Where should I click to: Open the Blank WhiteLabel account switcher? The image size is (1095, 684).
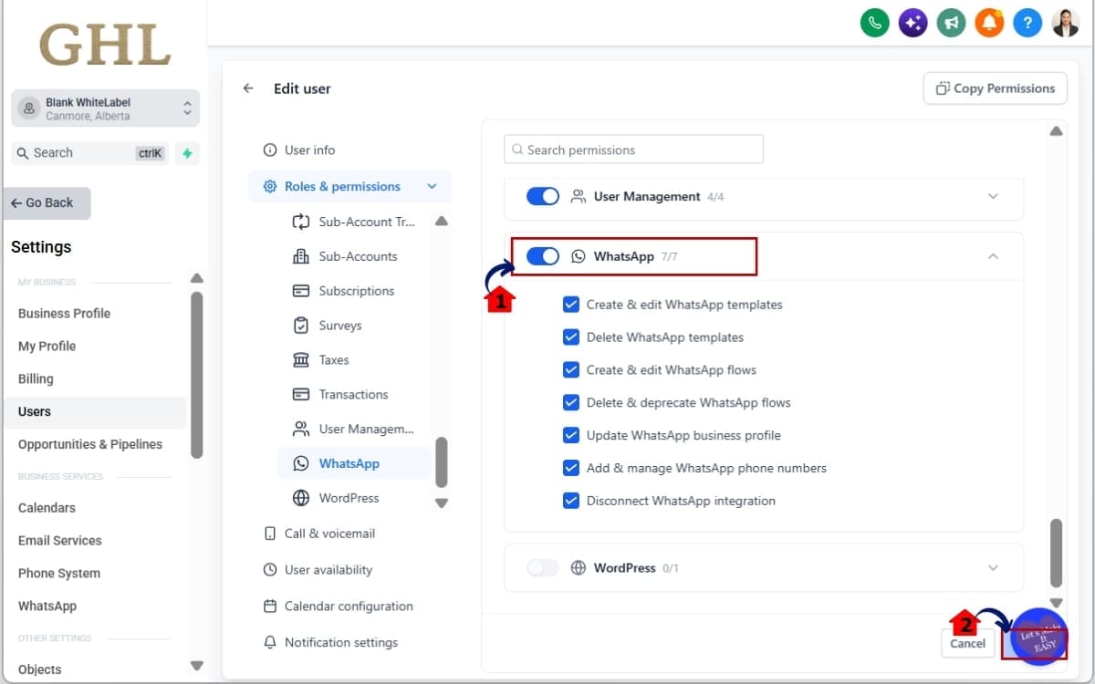pos(106,109)
